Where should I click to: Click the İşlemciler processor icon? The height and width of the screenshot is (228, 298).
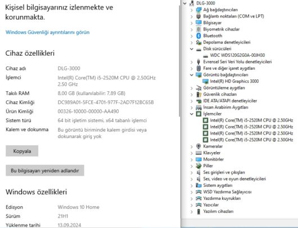point(198,114)
